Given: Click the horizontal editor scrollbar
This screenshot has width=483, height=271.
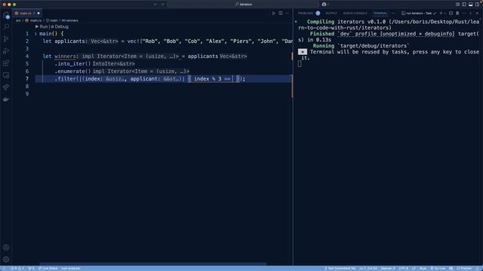Looking at the screenshot, I should 153,263.
